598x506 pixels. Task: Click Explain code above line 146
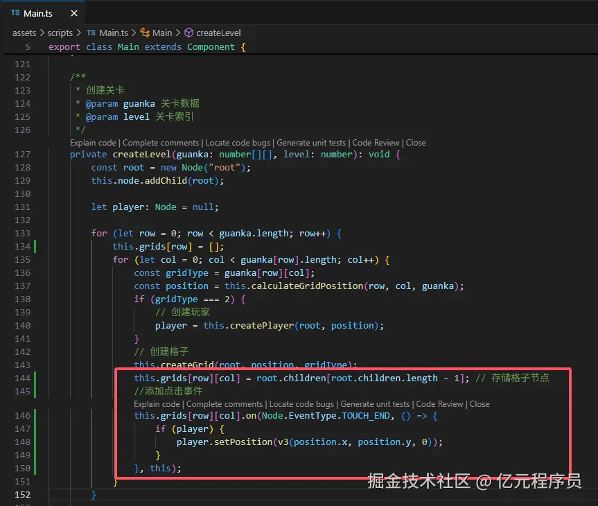coord(157,404)
